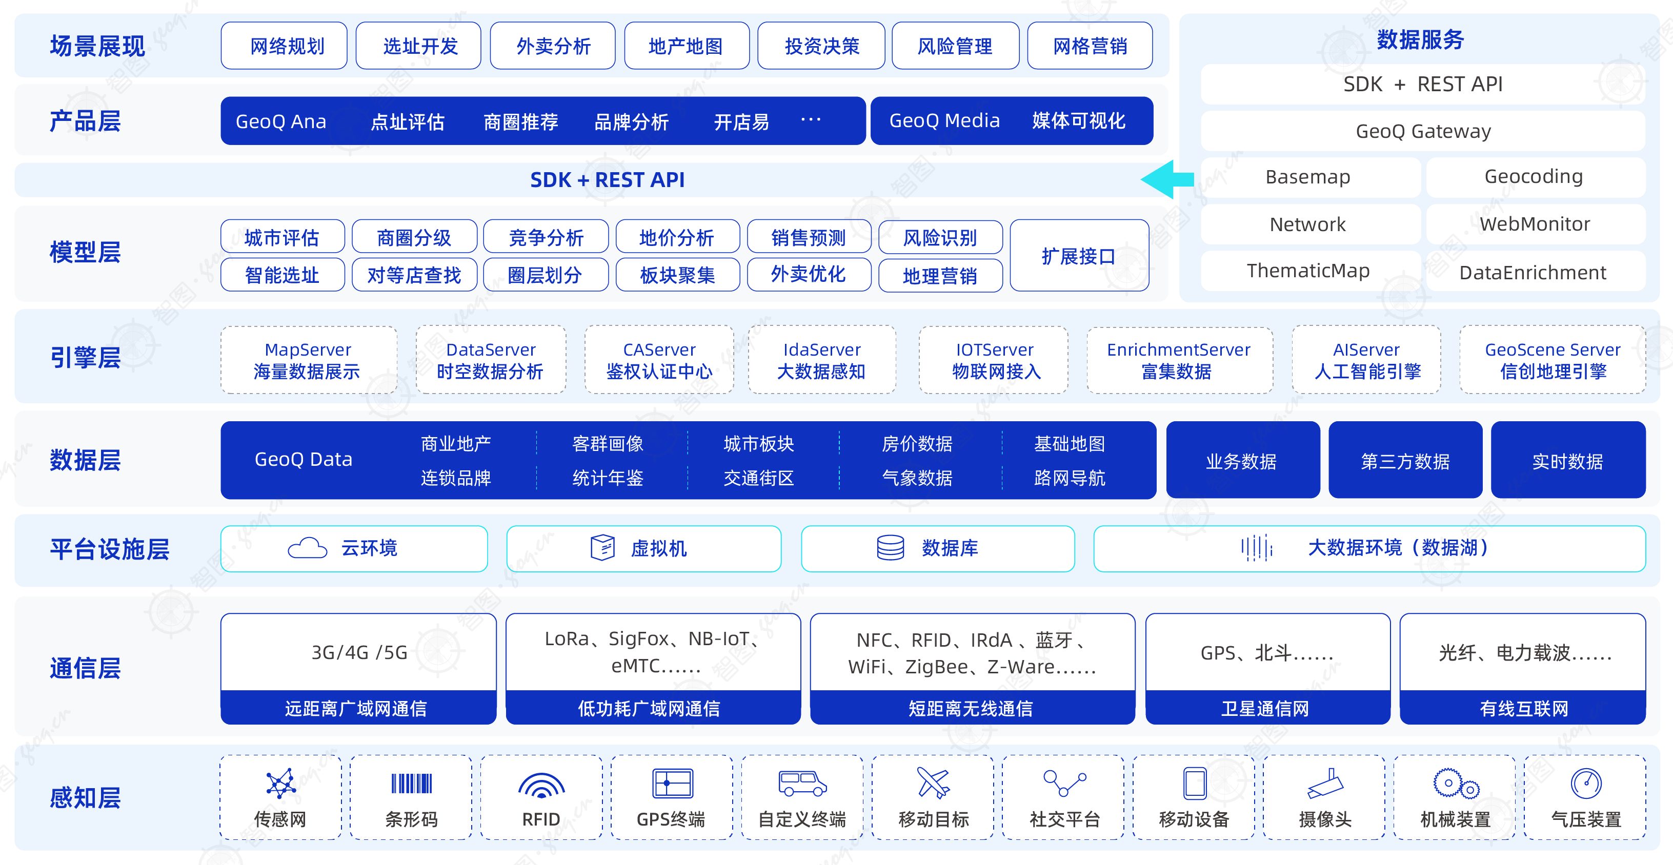Image resolution: width=1673 pixels, height=865 pixels.
Task: Click the Geocoding service box
Action: (1535, 177)
